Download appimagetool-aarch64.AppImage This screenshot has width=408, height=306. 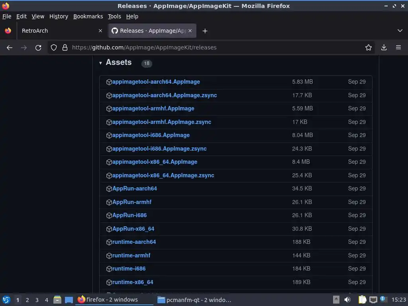click(156, 82)
